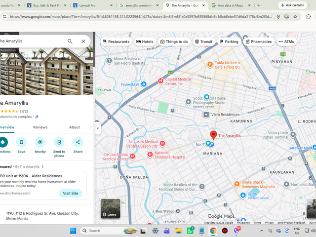Click the Tablo Kitchen restaurant marker
316x237 pixels.
tap(210, 65)
